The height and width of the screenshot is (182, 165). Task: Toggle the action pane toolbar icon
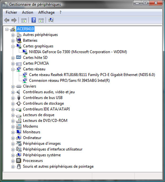(41, 20)
